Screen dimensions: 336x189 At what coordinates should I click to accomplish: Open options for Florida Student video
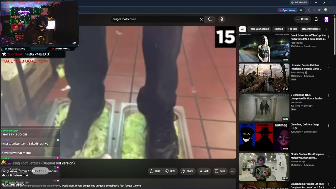(329, 155)
